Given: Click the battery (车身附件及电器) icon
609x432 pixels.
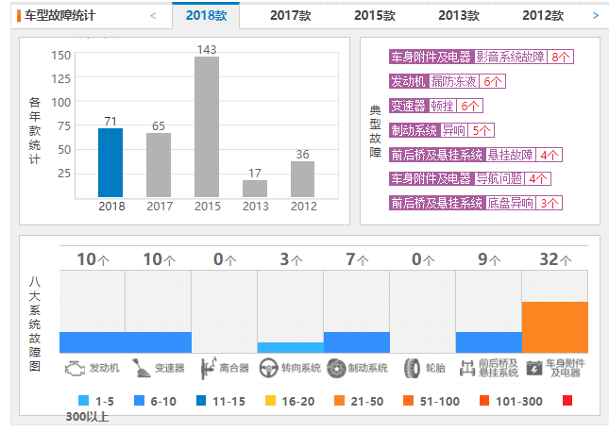Looking at the screenshot, I should [x=534, y=368].
